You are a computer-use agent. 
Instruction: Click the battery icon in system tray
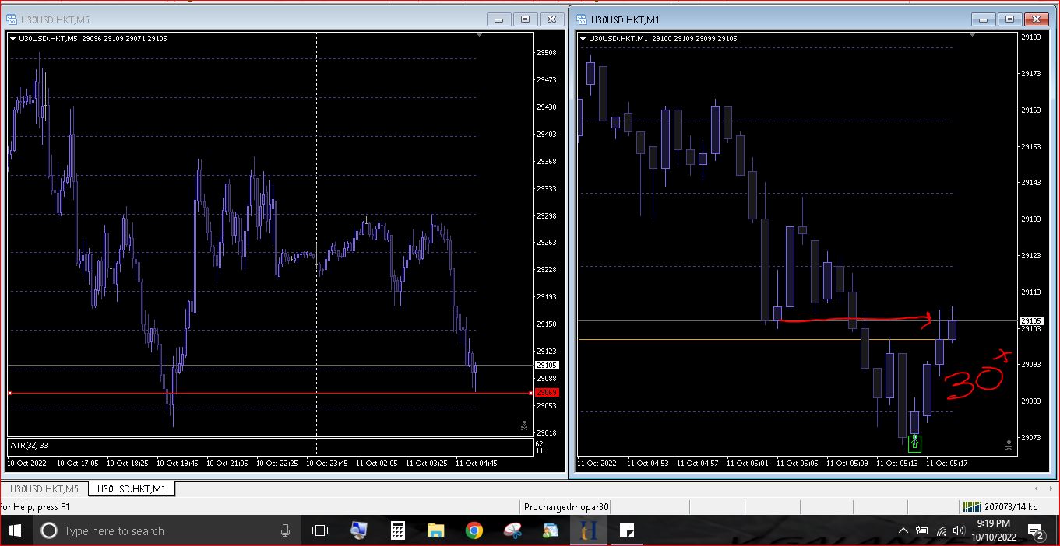pyautogui.click(x=923, y=530)
